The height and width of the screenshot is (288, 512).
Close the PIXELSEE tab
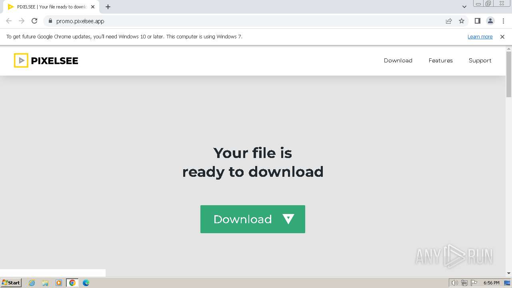pos(93,7)
